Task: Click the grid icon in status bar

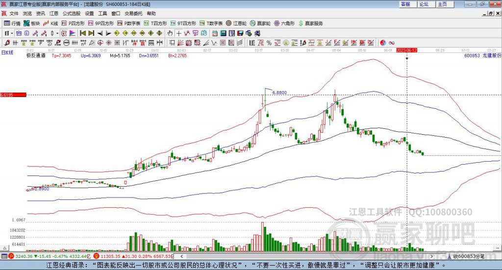Action: [4, 256]
